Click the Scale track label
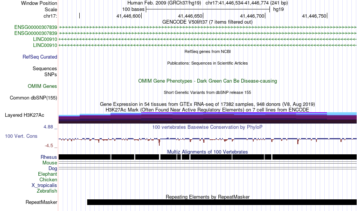Image resolution: width=357 pixels, height=211 pixels. point(51,9)
